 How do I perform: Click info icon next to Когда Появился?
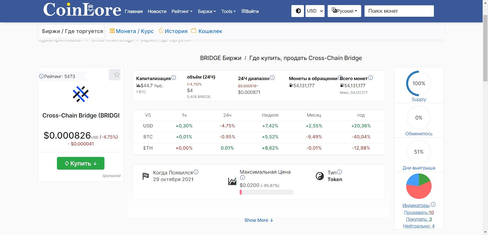(x=196, y=172)
